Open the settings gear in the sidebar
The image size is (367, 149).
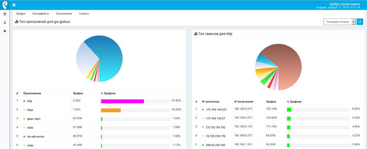5,31
